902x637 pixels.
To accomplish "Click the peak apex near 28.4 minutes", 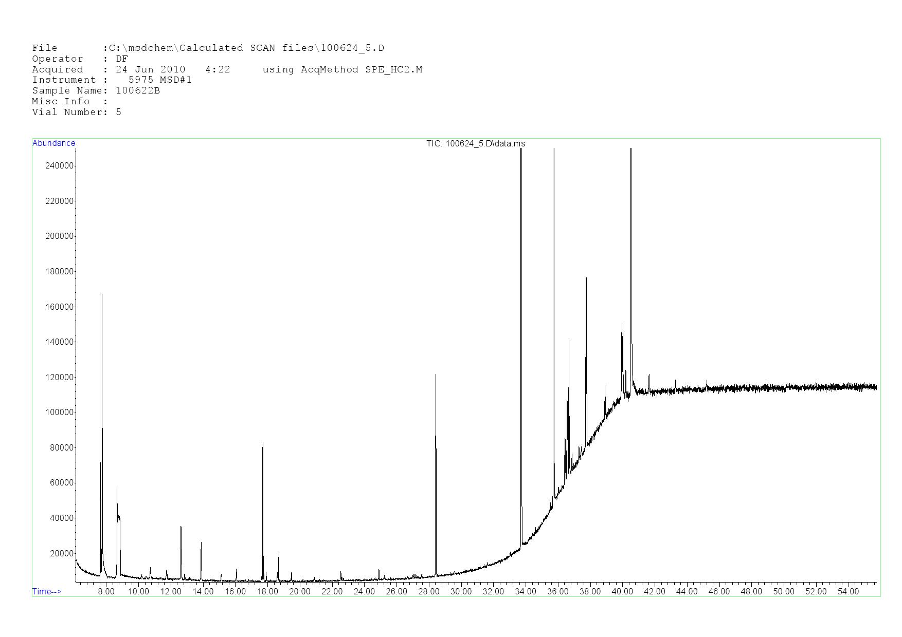I will point(436,375).
